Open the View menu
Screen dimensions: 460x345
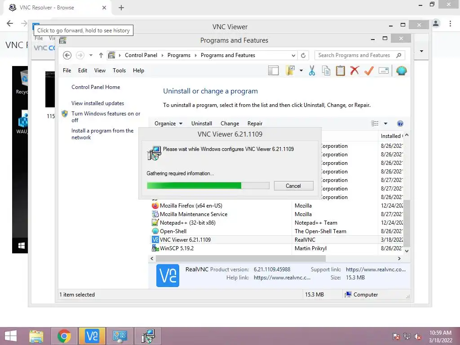100,71
